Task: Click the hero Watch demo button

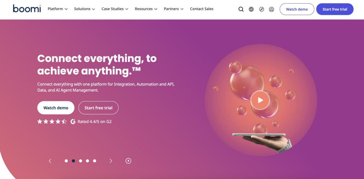Action: [x=56, y=108]
